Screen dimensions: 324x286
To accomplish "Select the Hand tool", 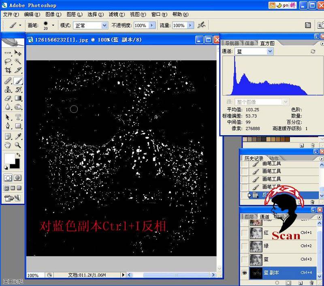I will (x=8, y=145).
